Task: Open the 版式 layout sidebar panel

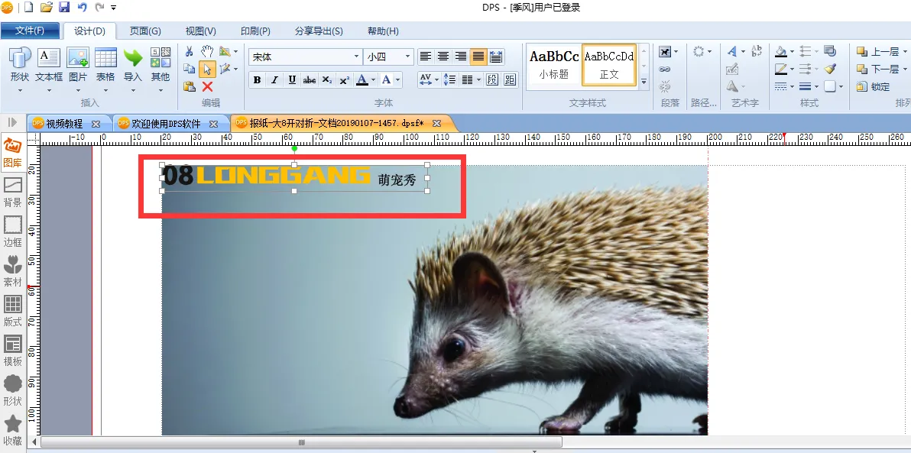Action: point(12,310)
